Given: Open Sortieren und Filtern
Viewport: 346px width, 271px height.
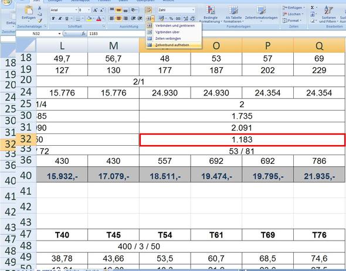Looking at the screenshot, I should (328, 14).
